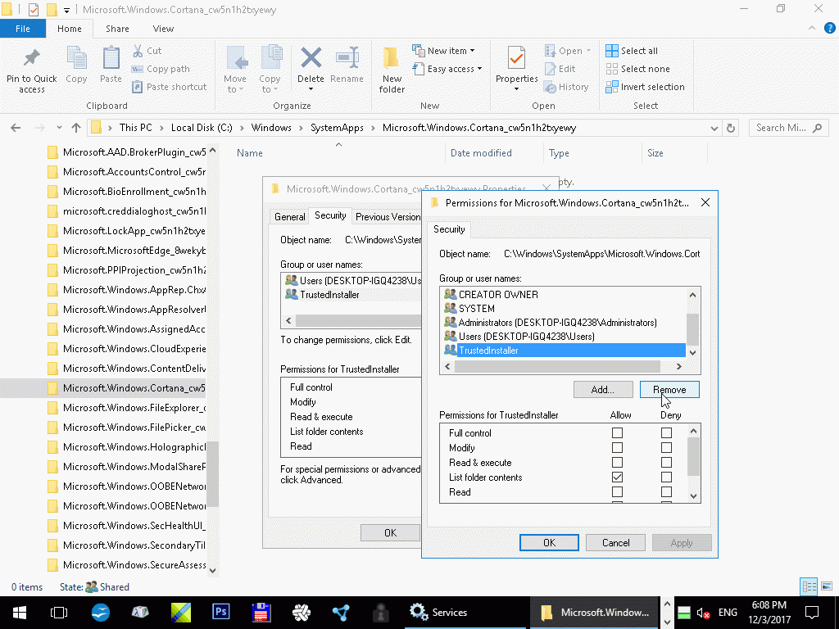Sort files by Date modified column
The image size is (839, 629).
(480, 153)
